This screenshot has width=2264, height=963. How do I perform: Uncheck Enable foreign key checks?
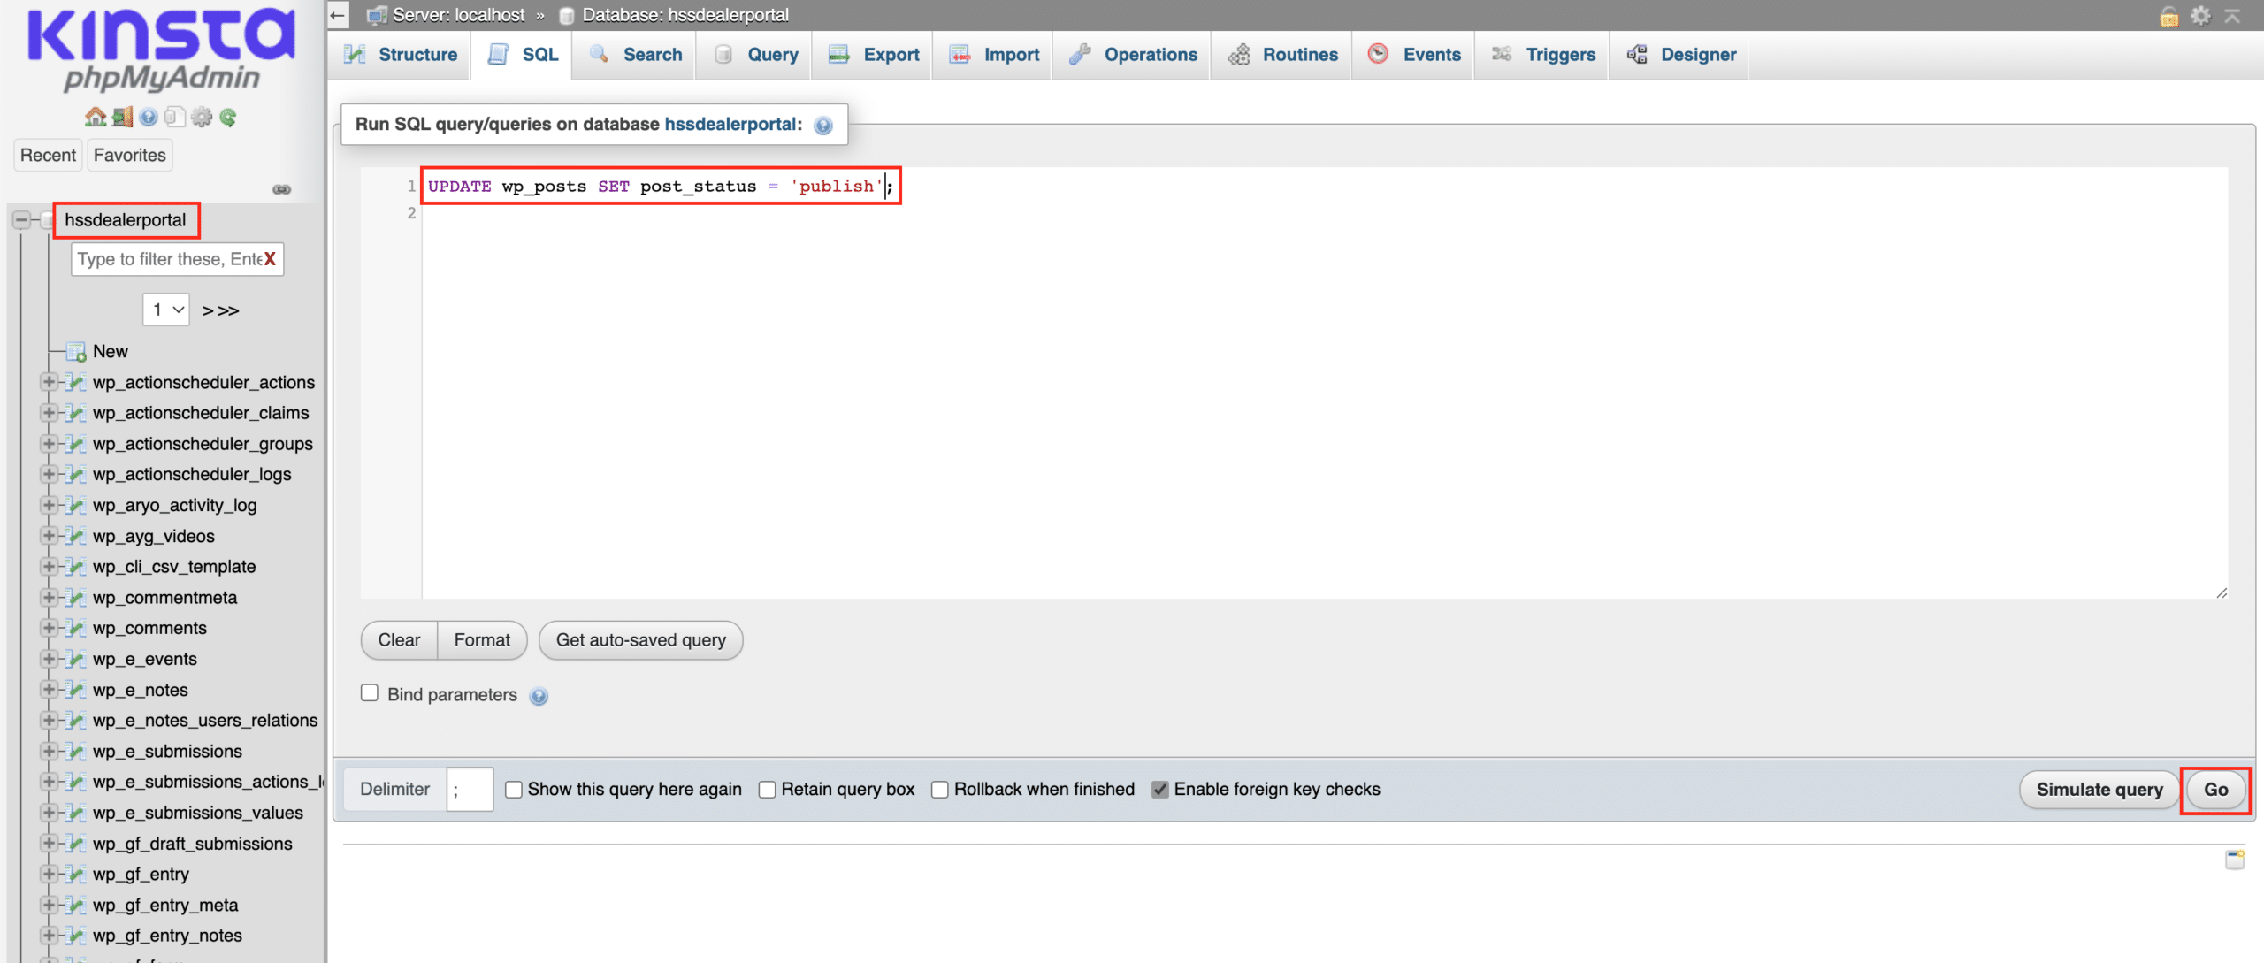[1159, 790]
